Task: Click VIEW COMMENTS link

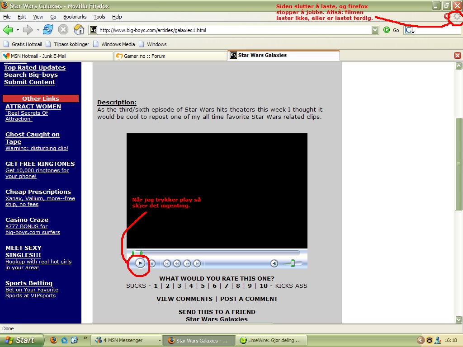Action: point(184,299)
